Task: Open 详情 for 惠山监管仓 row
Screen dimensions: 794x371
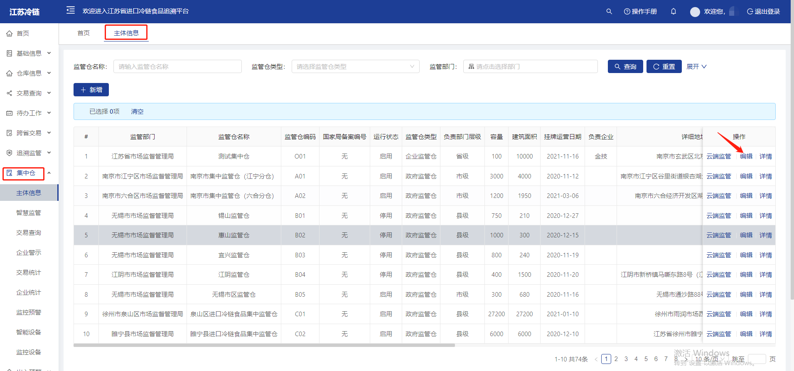Action: (x=765, y=235)
